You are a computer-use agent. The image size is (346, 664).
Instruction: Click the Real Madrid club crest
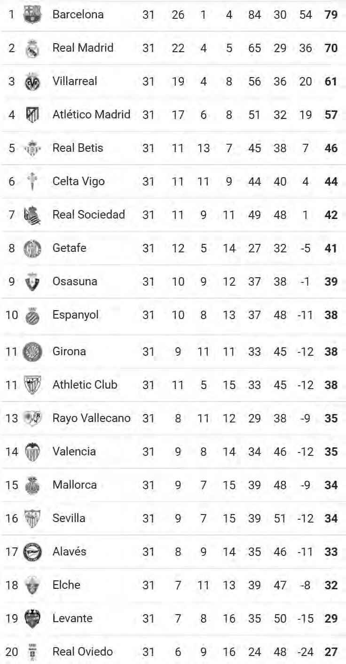[32, 48]
